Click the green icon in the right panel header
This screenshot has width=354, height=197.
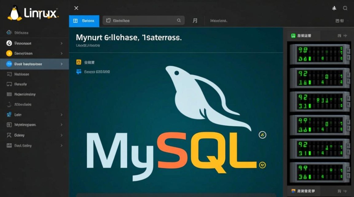pos(293,36)
